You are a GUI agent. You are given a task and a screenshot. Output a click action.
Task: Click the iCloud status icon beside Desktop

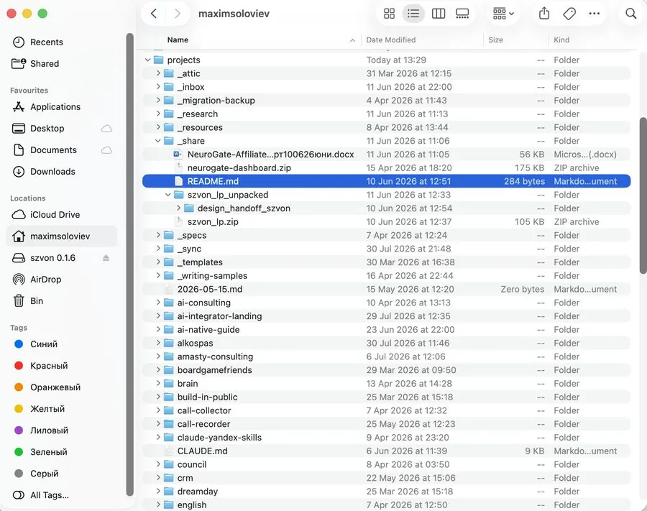pos(106,128)
